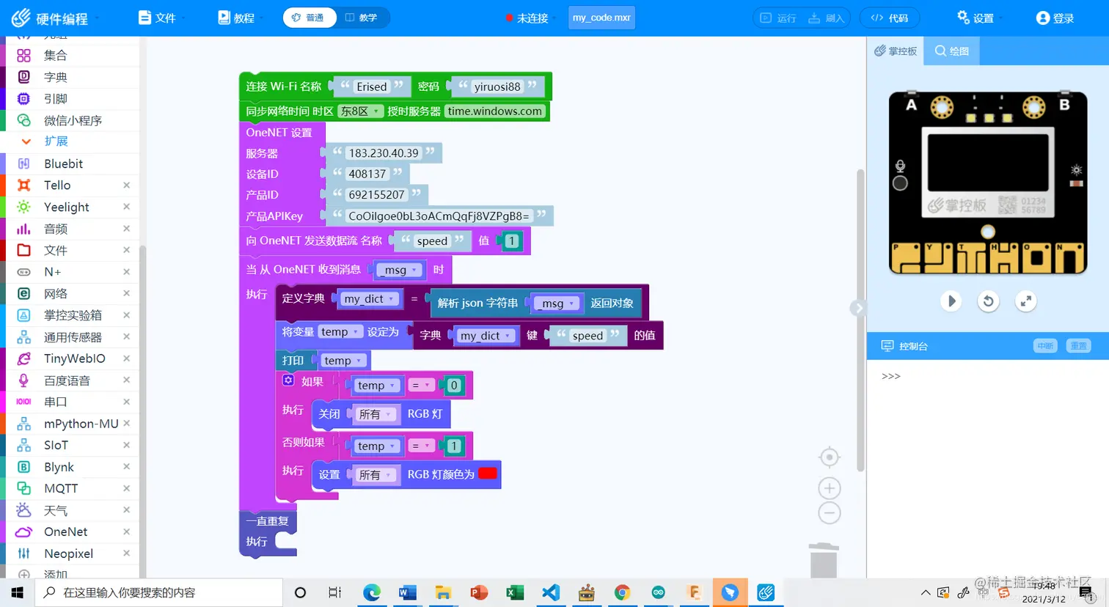This screenshot has height=607, width=1109.
Task: Sign in via the 登录 button
Action: (x=1054, y=18)
